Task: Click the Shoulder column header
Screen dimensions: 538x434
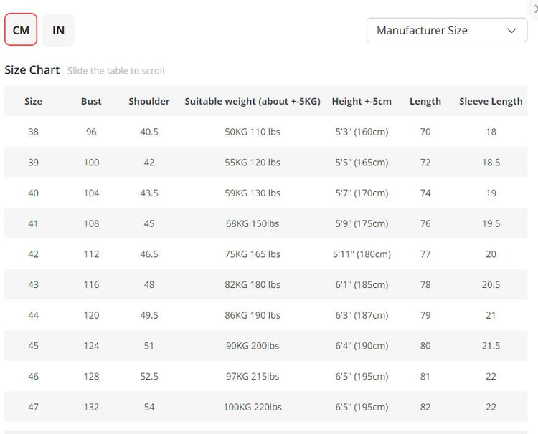Action: pos(149,101)
